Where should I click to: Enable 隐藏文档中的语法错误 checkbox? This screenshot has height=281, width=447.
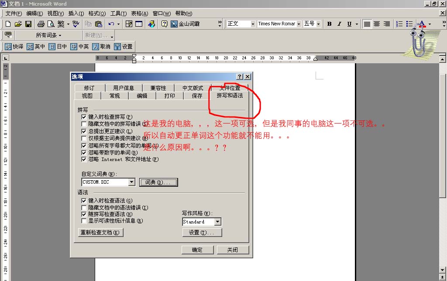click(x=84, y=208)
